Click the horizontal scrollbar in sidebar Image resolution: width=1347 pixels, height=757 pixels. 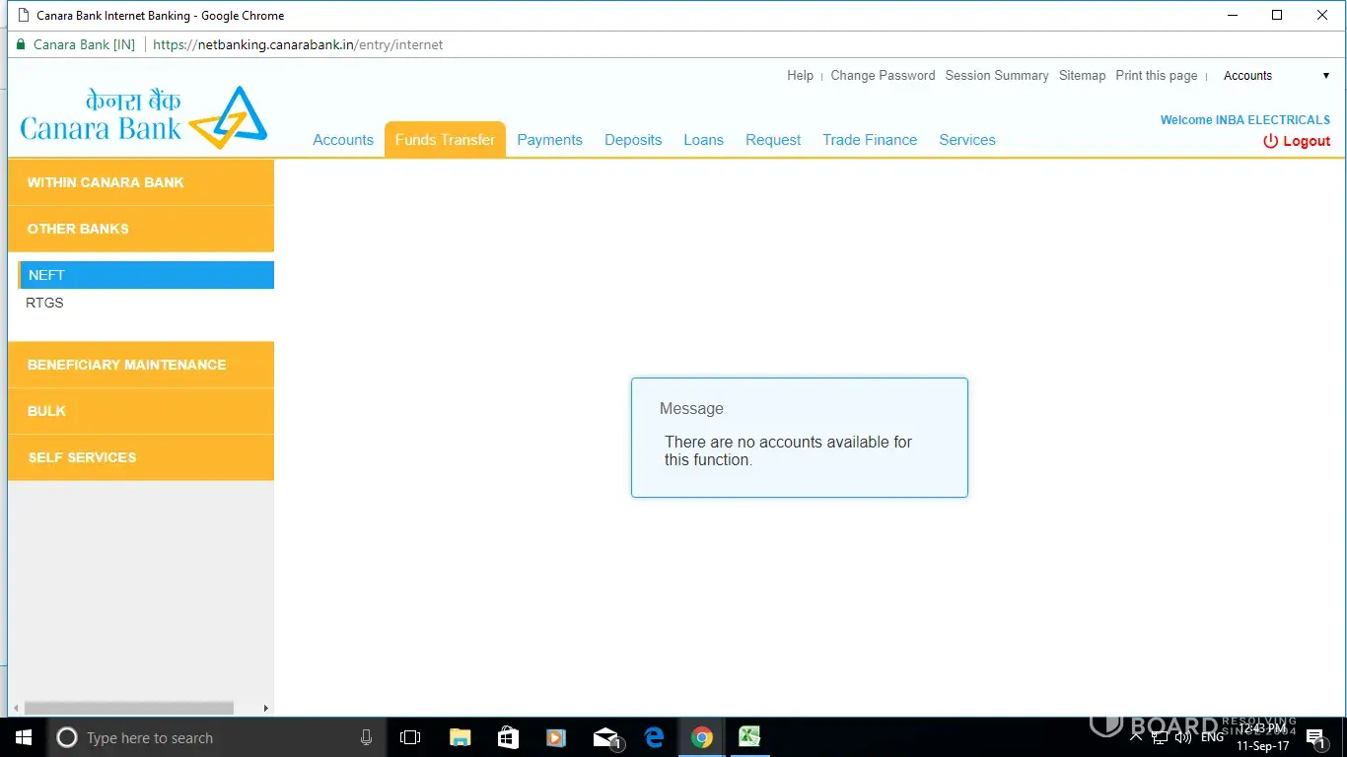pyautogui.click(x=128, y=708)
